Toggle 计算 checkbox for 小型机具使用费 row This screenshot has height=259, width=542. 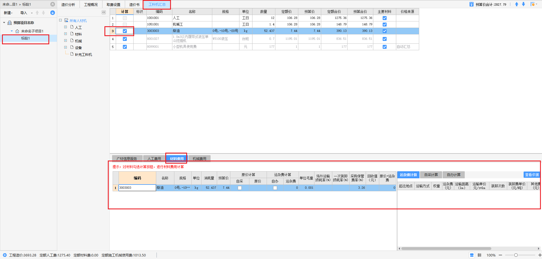click(x=125, y=47)
